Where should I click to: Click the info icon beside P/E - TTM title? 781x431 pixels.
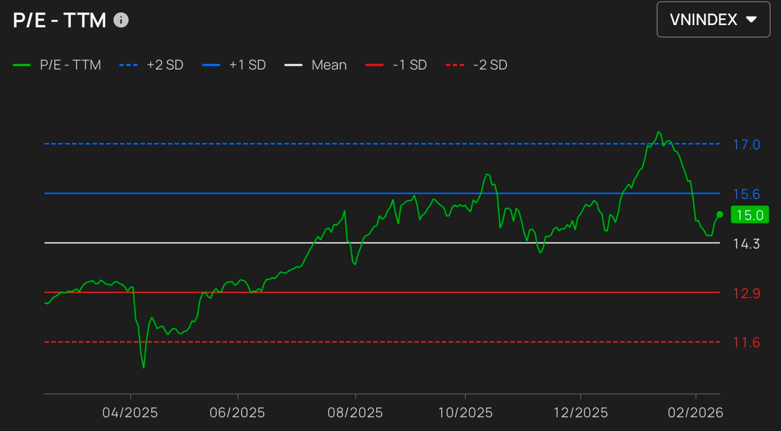coord(121,21)
